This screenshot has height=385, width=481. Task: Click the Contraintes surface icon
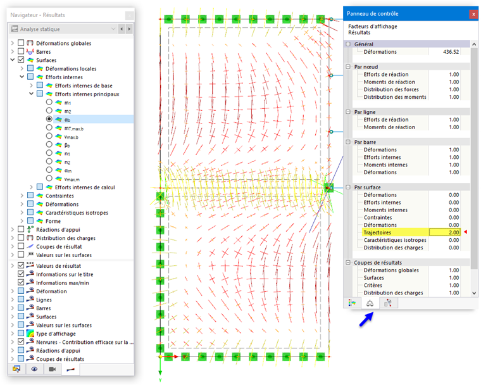point(40,196)
